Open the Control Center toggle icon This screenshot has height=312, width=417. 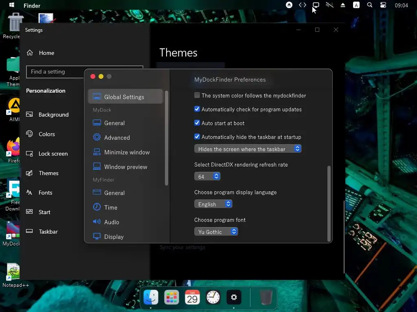[383, 5]
